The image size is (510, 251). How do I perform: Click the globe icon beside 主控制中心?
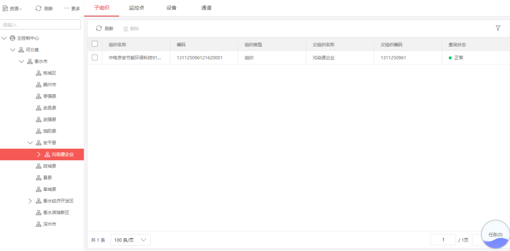(13, 38)
